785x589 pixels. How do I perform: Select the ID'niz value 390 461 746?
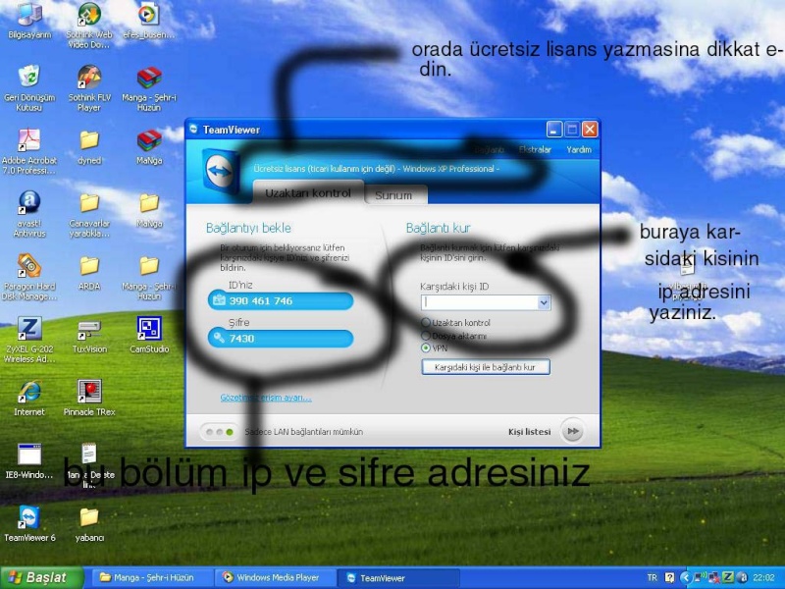[261, 300]
